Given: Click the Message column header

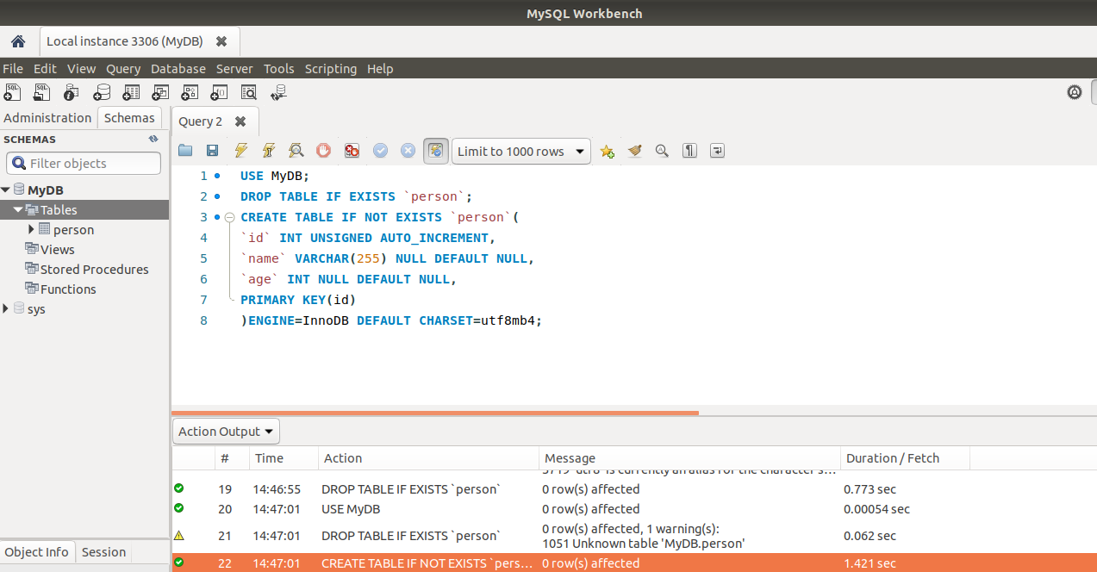Looking at the screenshot, I should pyautogui.click(x=689, y=458).
